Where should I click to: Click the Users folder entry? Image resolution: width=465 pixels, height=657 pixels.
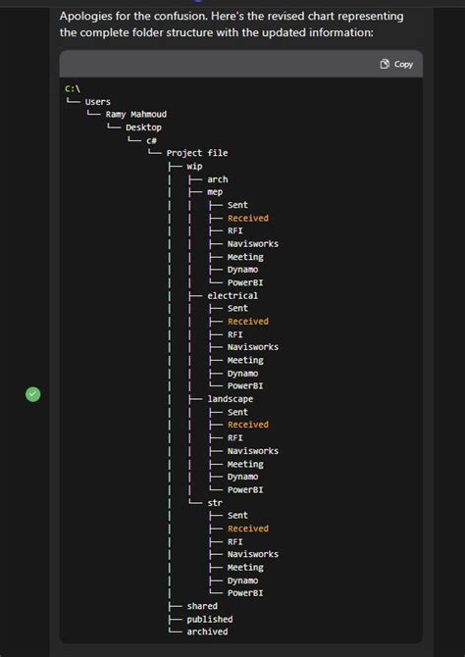(98, 102)
